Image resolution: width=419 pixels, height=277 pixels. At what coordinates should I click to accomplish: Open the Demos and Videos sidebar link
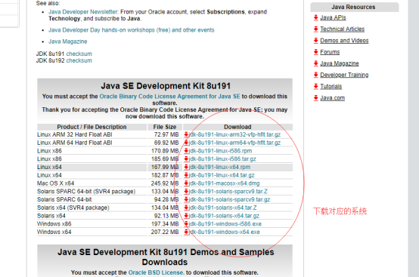tap(344, 41)
